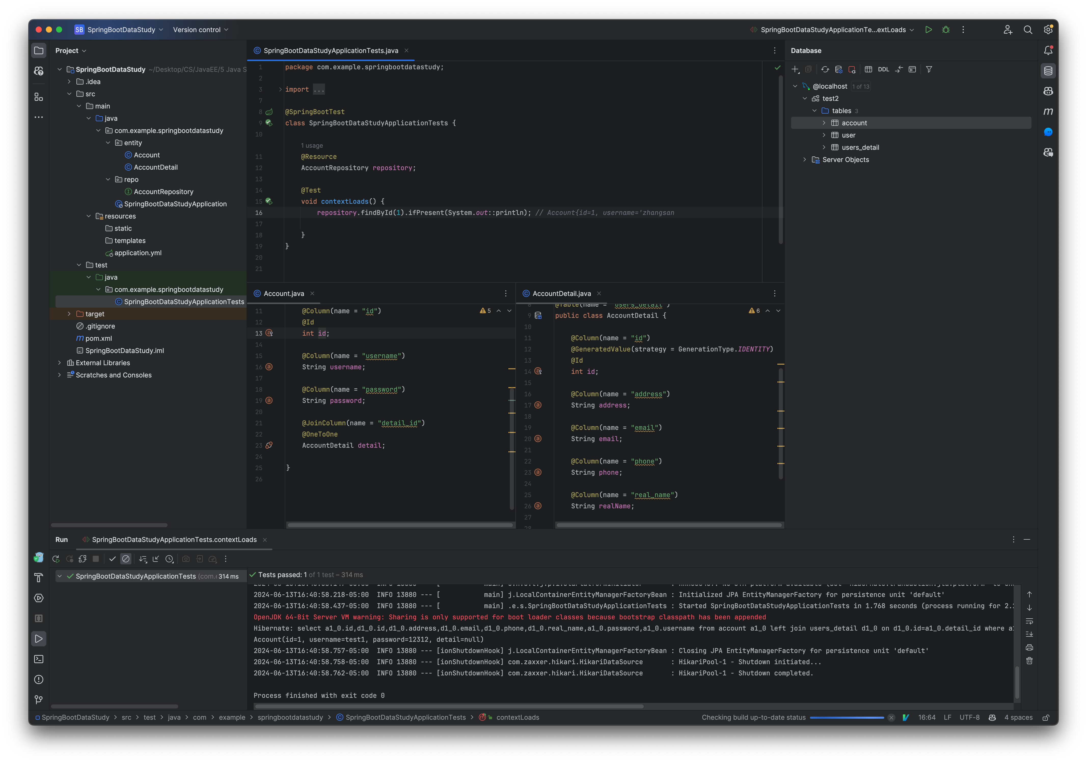
Task: Open the Jump to Query Console icon
Action: coord(899,69)
